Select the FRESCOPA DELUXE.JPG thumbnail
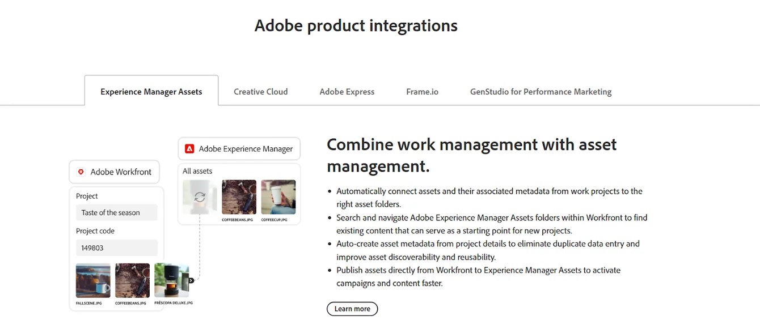This screenshot has width=760, height=333. coord(172,280)
